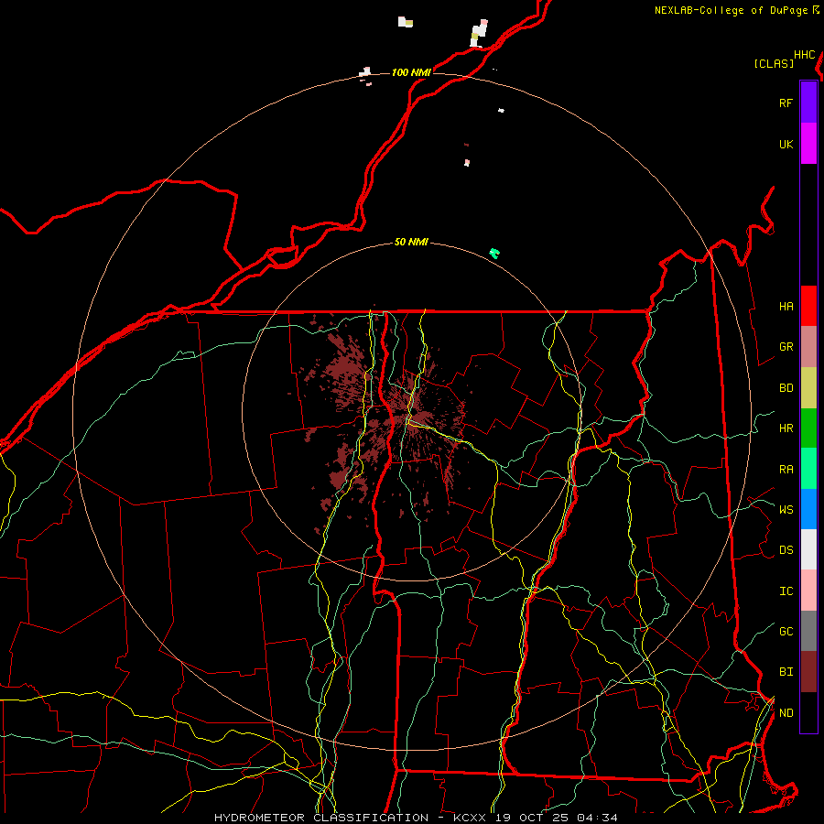Click the "ND" legend label

(786, 713)
